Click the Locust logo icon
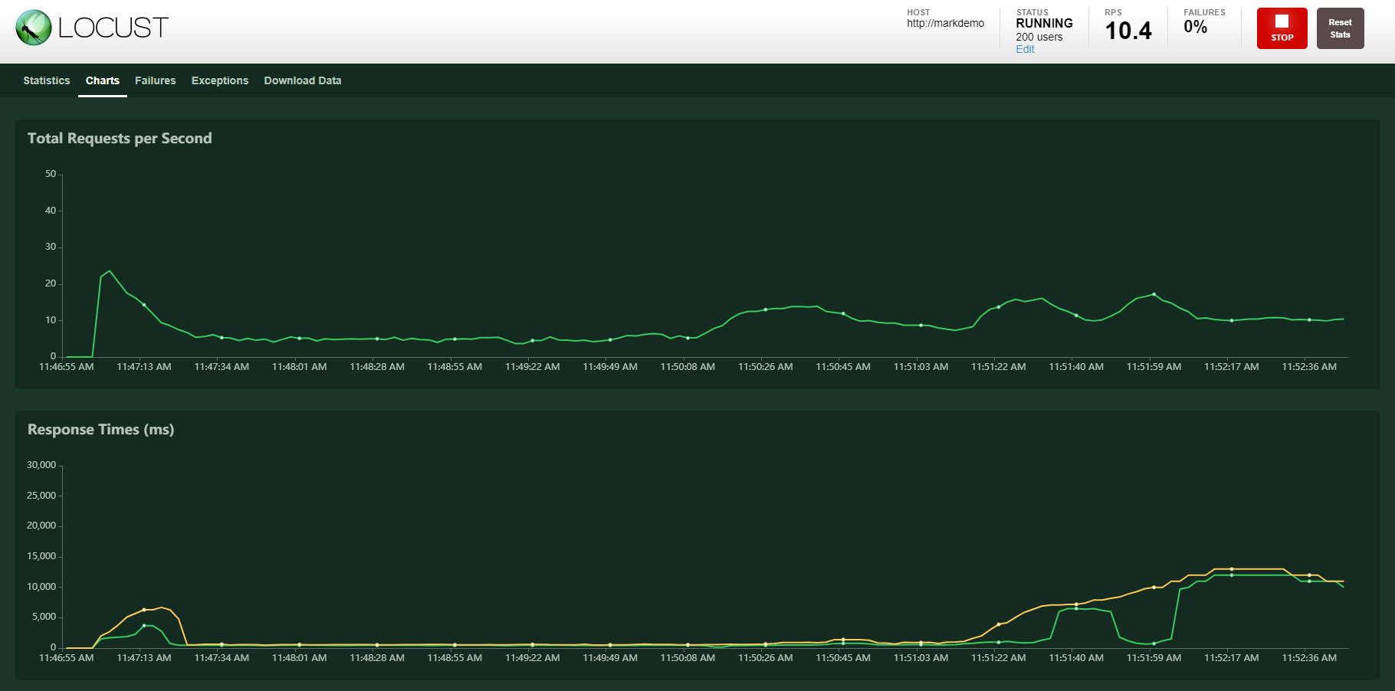 tap(34, 28)
